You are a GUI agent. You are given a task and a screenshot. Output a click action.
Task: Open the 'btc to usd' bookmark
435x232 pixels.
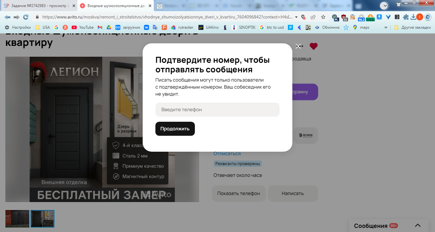coord(272,27)
